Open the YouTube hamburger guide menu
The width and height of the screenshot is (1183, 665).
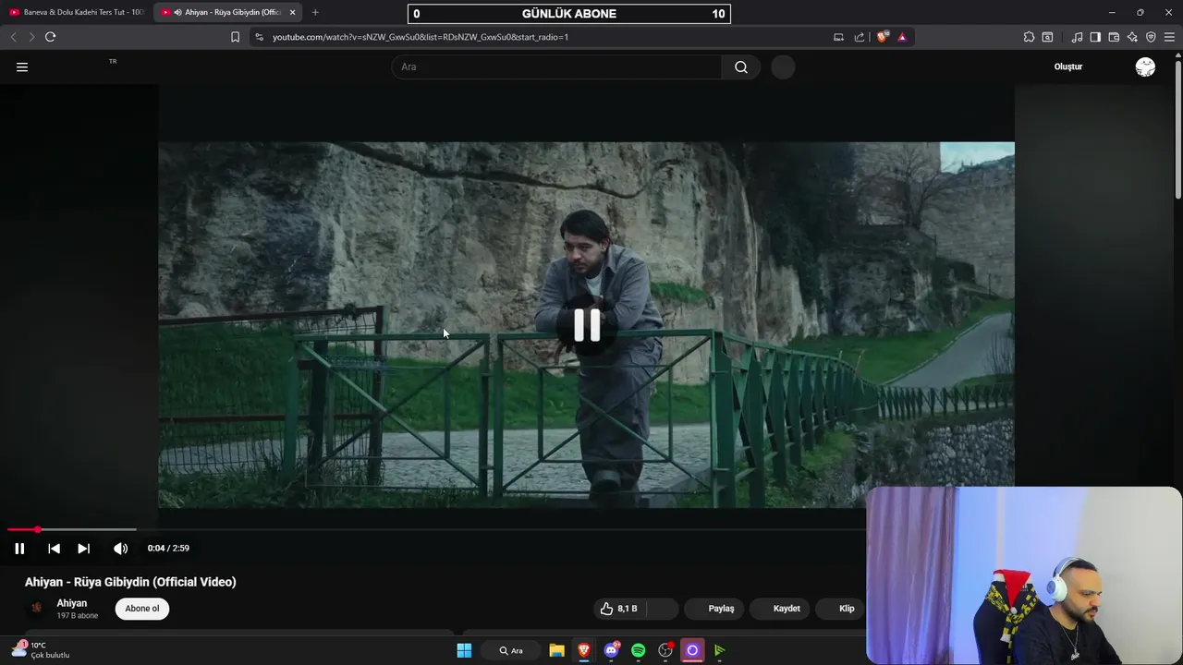[22, 66]
